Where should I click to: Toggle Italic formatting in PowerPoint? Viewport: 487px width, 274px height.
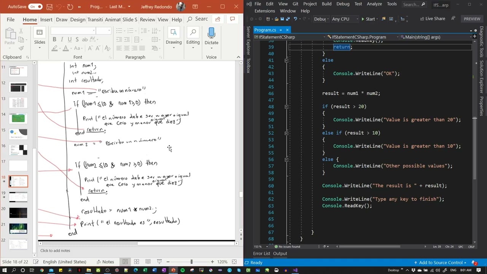pyautogui.click(x=62, y=40)
